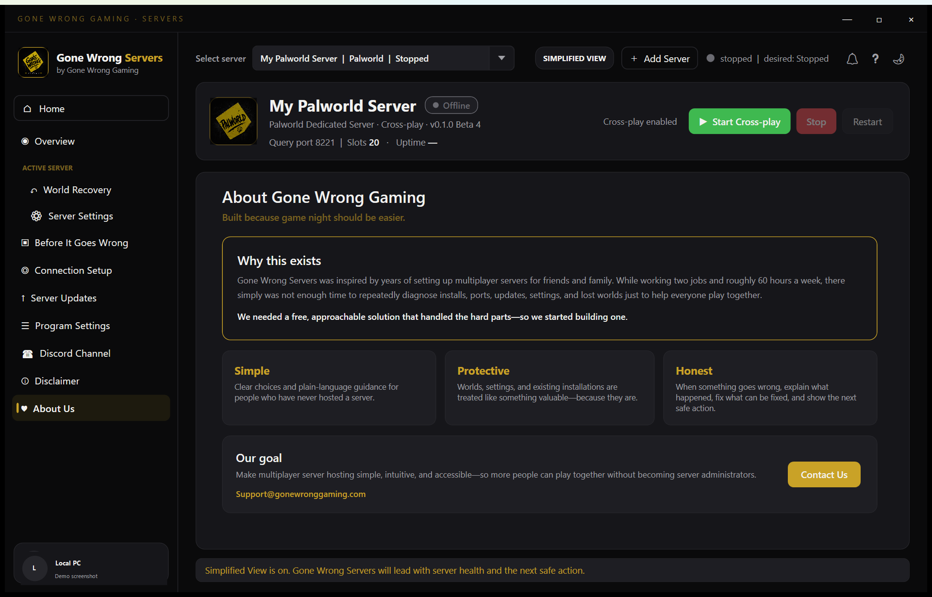Screen dimensions: 932x597
Task: Click the Connection Setup ring icon
Action: (25, 270)
